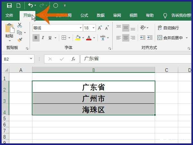Click the fx Insert Function icon
This screenshot has width=193, height=145.
click(x=73, y=59)
